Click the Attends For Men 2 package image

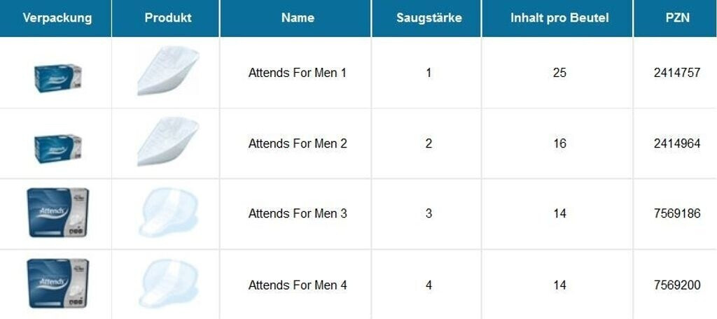58,145
